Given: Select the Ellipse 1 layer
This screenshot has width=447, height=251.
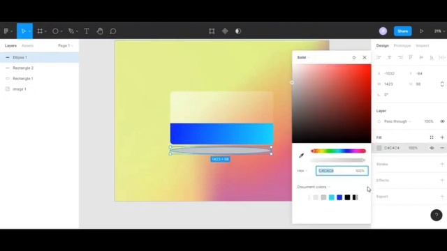Looking at the screenshot, I should (x=39, y=57).
